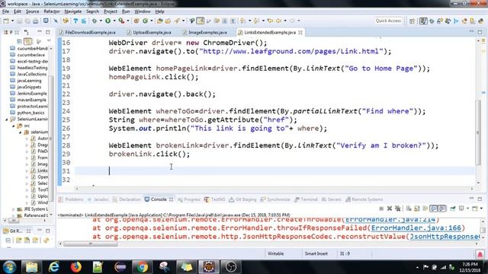Close the LinksExtendedExample.java tab
Viewport: 488px width, 274px height.
point(300,32)
